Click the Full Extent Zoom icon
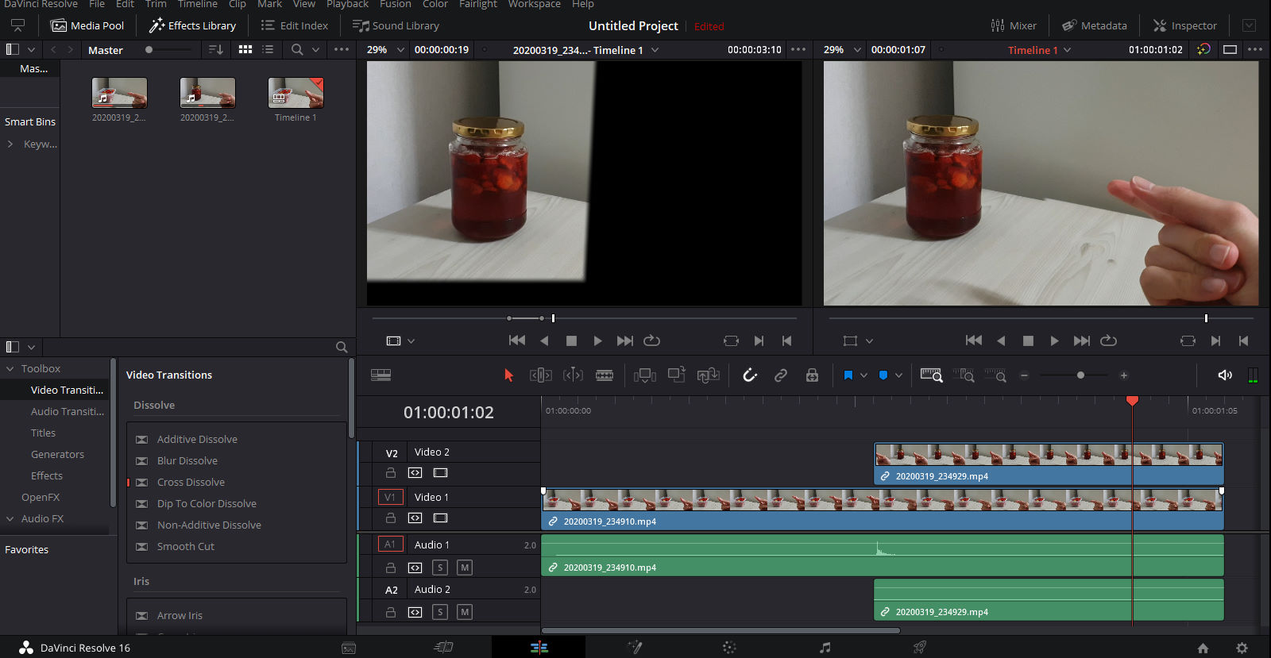This screenshot has width=1271, height=658. (931, 375)
